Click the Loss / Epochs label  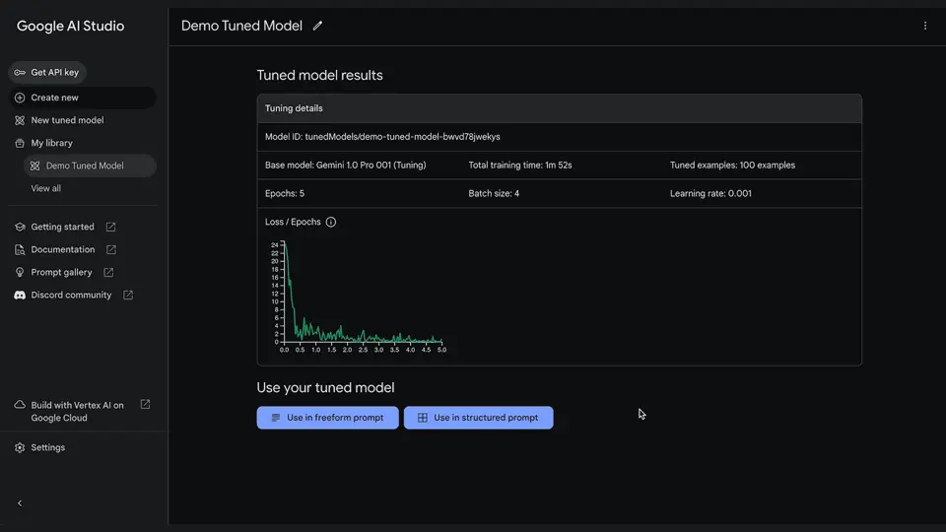pyautogui.click(x=293, y=222)
